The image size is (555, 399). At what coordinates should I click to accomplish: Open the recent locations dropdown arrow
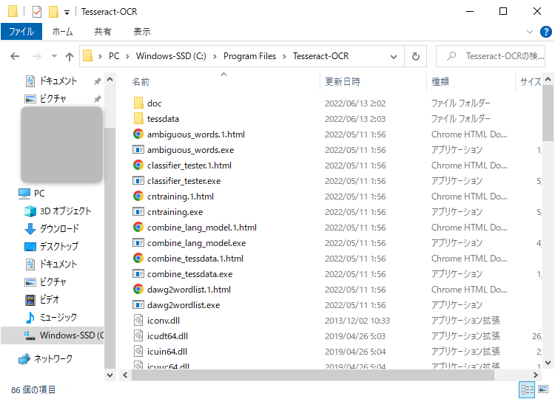tap(54, 56)
